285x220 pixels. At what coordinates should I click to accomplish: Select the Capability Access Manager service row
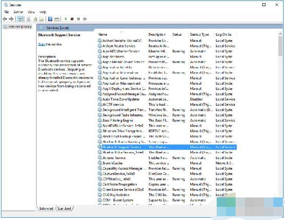pyautogui.click(x=167, y=168)
